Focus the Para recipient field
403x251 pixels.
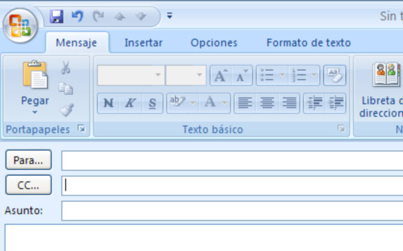click(232, 161)
